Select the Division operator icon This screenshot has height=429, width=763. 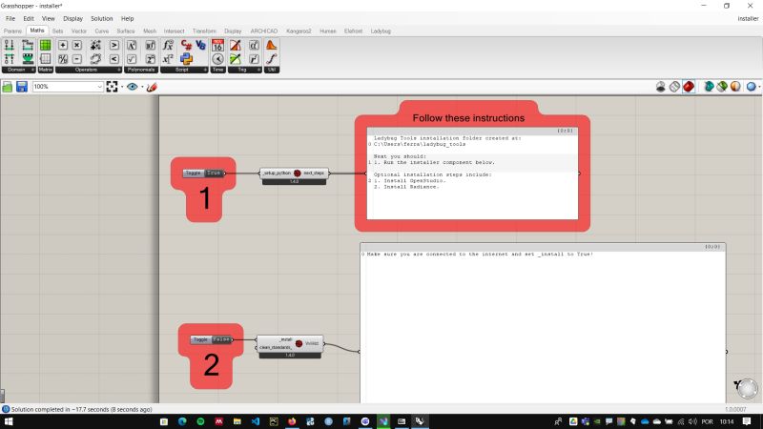(63, 59)
